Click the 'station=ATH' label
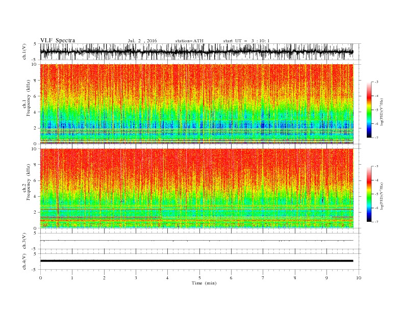Image resolution: width=404 pixels, height=312 pixels. (189, 41)
